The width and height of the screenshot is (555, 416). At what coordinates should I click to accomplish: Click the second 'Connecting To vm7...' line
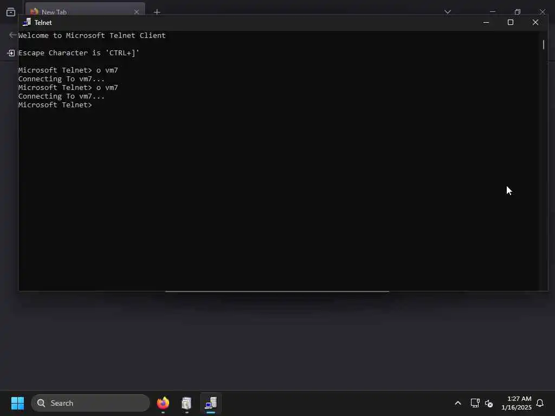click(x=61, y=96)
